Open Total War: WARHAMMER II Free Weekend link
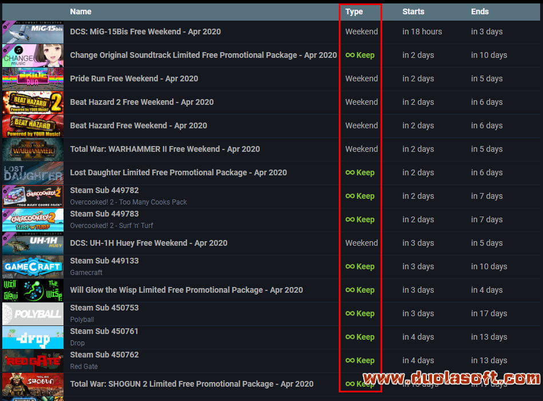Screen dimensions: 543x401 [x=165, y=149]
